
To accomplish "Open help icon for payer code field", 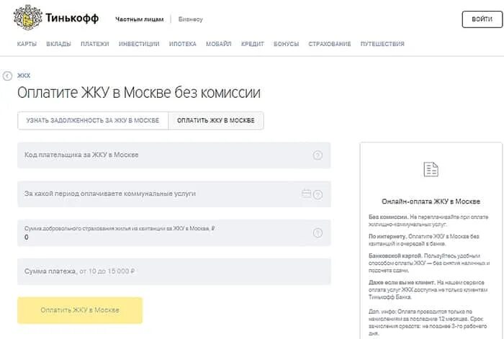I will click(318, 155).
